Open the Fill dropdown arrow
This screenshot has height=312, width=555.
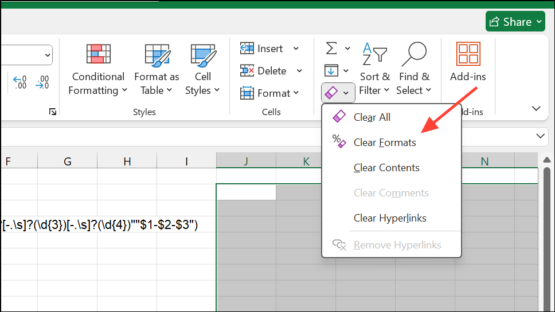tap(346, 71)
